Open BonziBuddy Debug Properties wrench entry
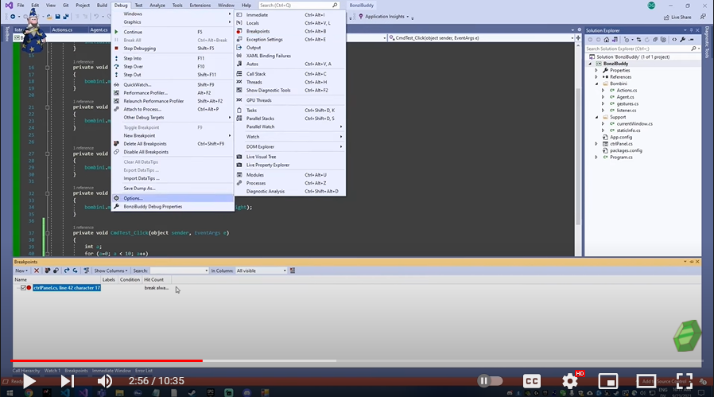 pyautogui.click(x=153, y=207)
